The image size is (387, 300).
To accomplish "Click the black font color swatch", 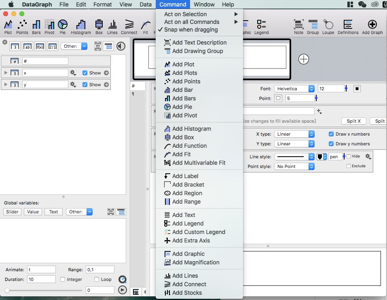I will pos(357,89).
